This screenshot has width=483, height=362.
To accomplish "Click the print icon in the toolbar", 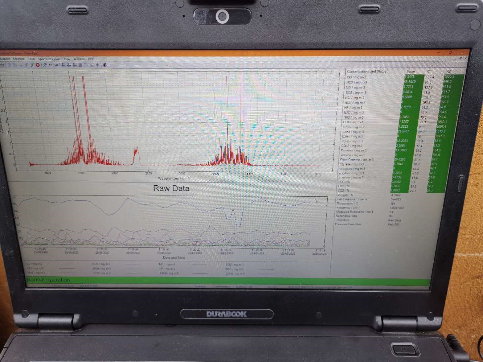I will [2, 65].
